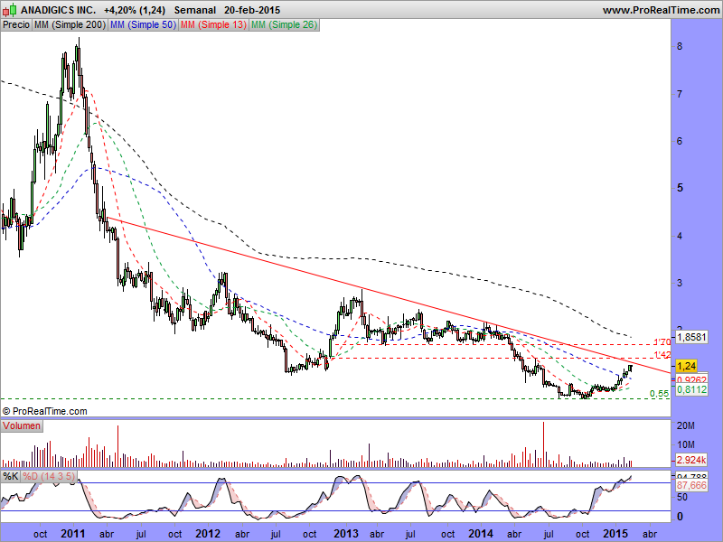Image resolution: width=723 pixels, height=542 pixels.
Task: Click the yellow 1,24 current price tag
Action: click(686, 366)
